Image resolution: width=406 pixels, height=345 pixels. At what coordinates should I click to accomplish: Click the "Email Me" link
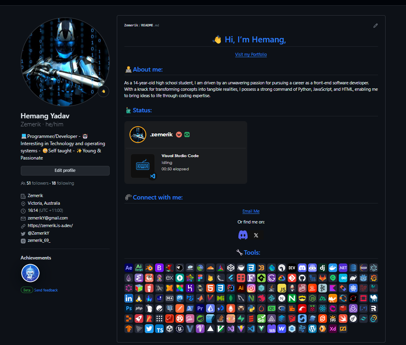pyautogui.click(x=251, y=211)
